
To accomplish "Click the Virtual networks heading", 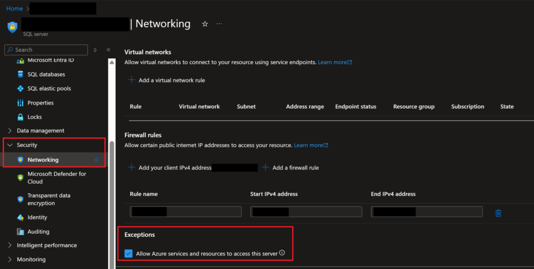I will click(148, 53).
